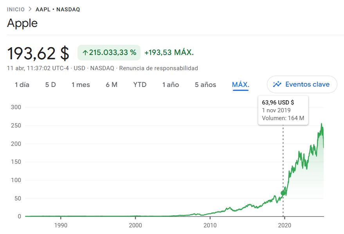Choose the 1 mes chart range

[81, 85]
